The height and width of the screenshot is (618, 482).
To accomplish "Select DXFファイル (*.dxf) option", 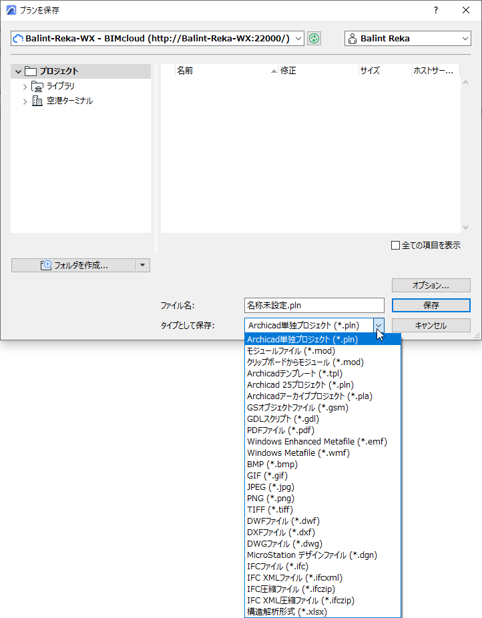I will click(x=322, y=533).
